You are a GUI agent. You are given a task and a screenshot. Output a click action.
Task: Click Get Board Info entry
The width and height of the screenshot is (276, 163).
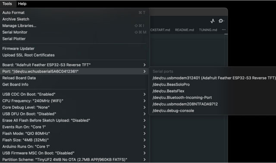pyautogui.click(x=75, y=85)
